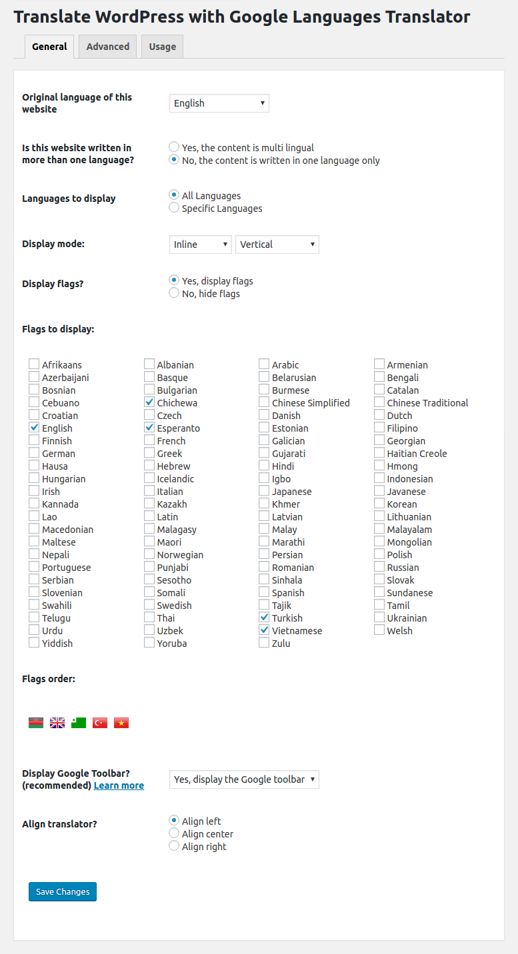
Task: Enable the French flag checkbox
Action: click(x=149, y=440)
